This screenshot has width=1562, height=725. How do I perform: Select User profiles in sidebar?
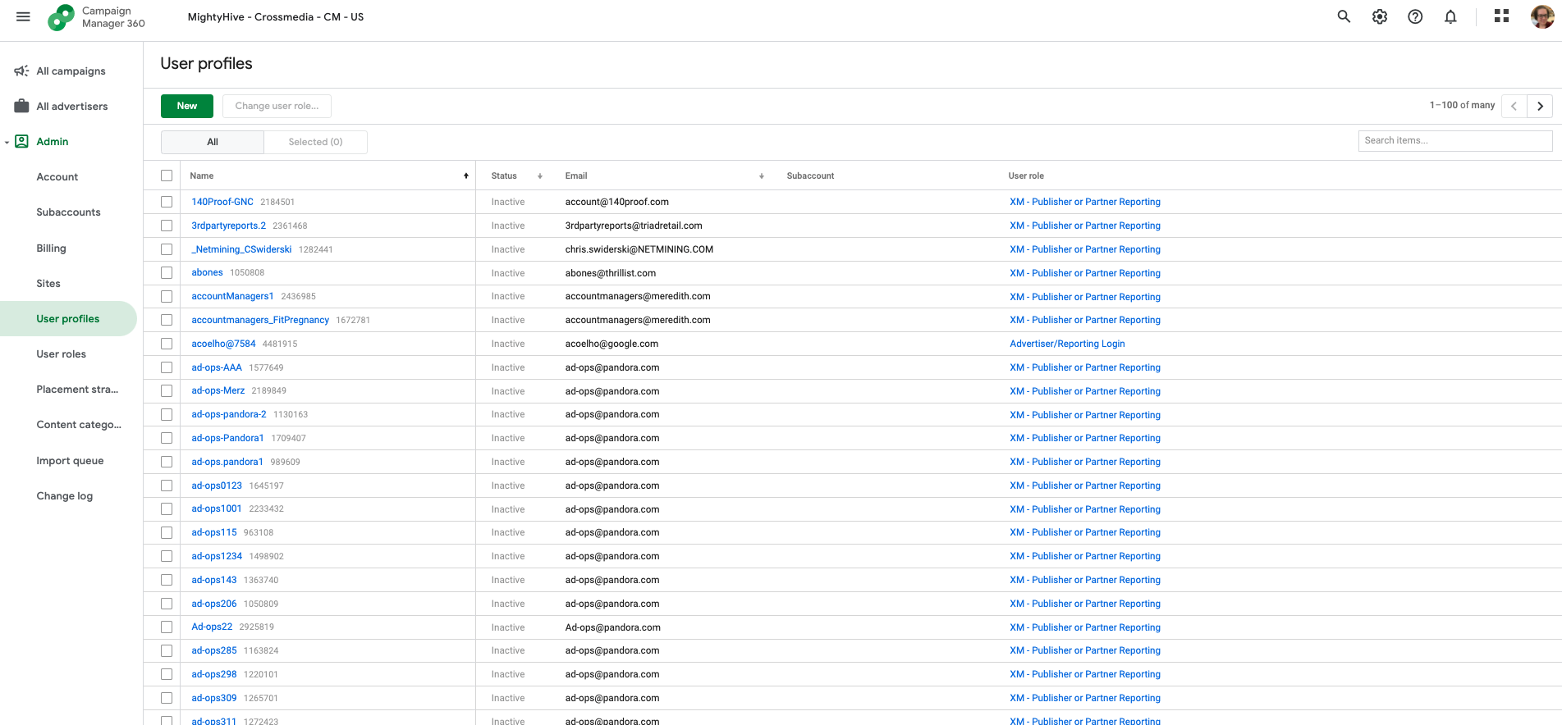pyautogui.click(x=68, y=319)
